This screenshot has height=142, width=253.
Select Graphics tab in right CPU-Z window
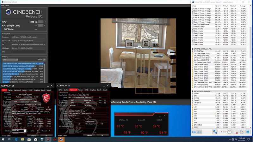pyautogui.click(x=93, y=90)
